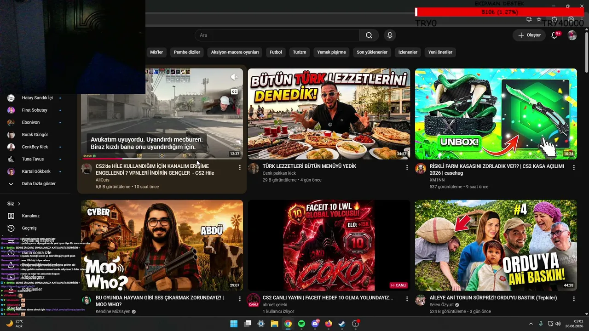Expand the Siz section
Screen dimensions: 589x331
click(x=14, y=204)
